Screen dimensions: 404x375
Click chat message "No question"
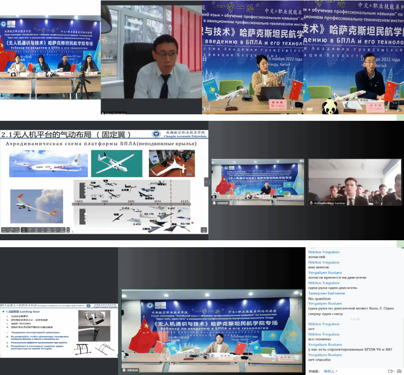coord(319,299)
